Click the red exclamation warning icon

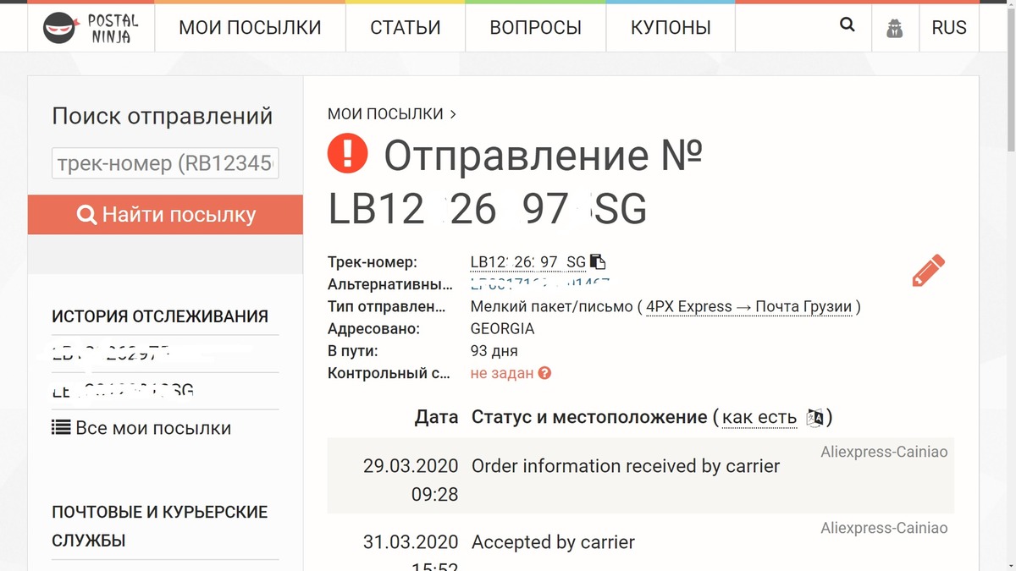point(347,153)
